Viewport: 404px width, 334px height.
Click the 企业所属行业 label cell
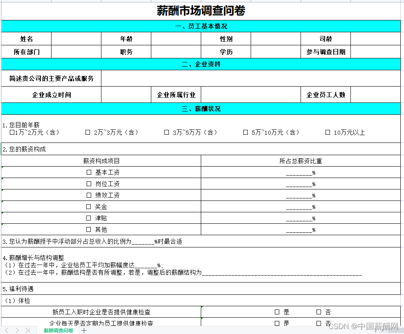coord(176,95)
